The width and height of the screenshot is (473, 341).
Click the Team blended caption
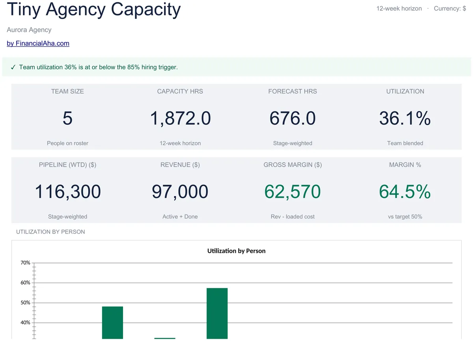point(405,143)
